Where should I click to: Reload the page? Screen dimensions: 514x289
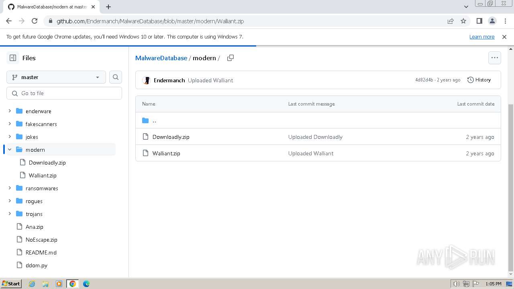tap(35, 21)
